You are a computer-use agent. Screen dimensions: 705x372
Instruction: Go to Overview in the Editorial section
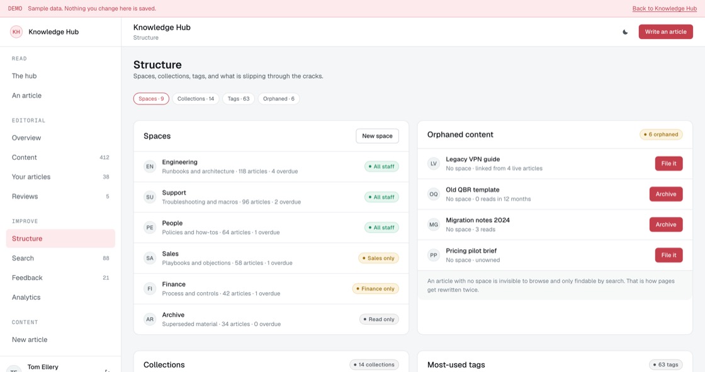click(x=60, y=138)
